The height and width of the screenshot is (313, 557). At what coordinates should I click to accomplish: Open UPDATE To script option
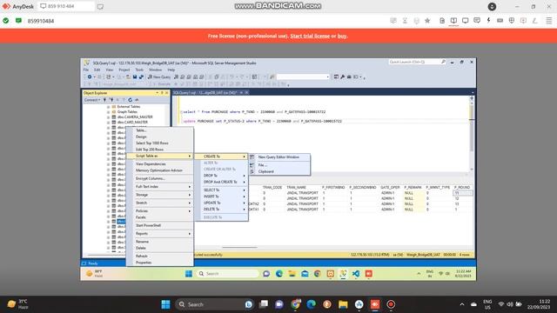coord(221,203)
